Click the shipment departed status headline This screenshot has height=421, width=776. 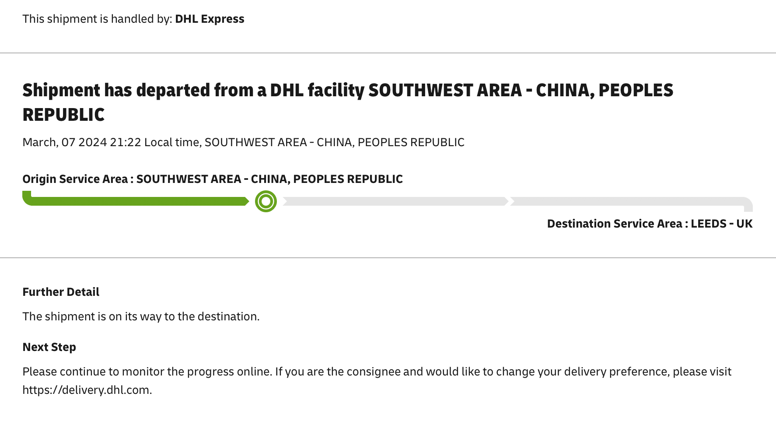pos(347,91)
